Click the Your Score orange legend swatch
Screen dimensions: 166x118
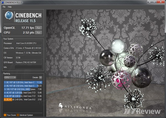point(5,115)
